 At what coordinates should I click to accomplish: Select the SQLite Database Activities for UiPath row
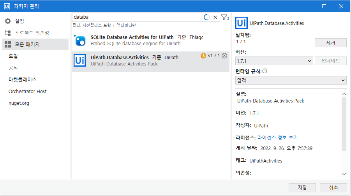(x=151, y=41)
